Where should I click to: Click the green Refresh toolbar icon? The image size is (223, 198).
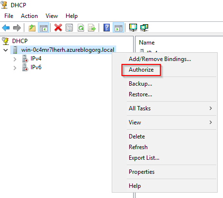81,28
